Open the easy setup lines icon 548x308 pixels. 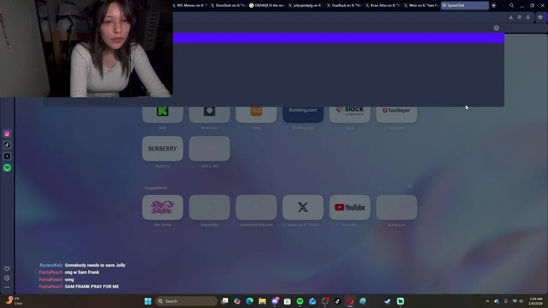(519, 17)
